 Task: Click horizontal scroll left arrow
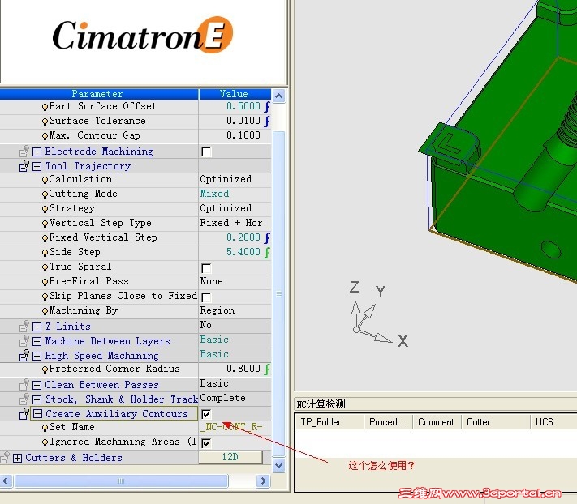pos(6,481)
